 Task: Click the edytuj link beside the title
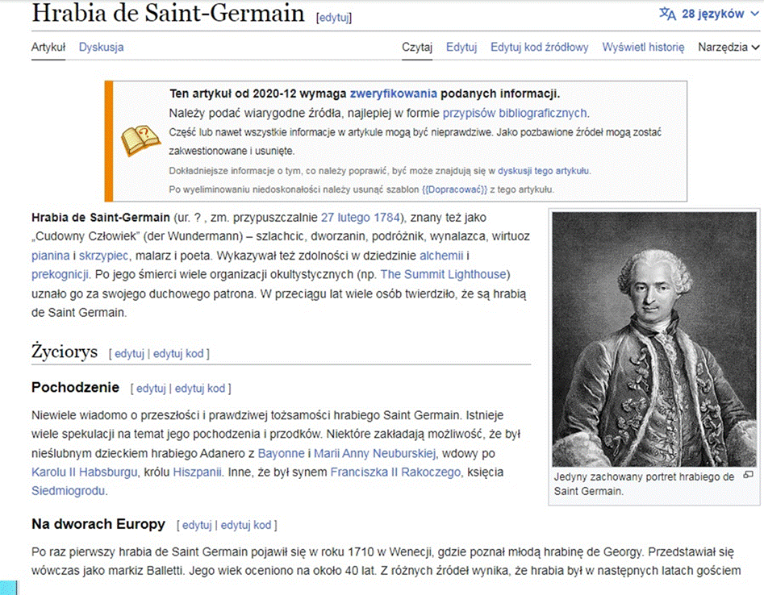334,18
